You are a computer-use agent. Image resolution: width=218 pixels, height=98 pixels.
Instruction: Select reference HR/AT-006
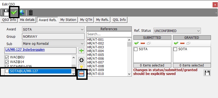pos(95,58)
